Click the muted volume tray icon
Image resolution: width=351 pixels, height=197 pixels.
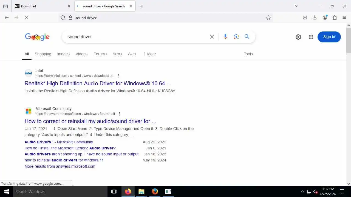click(316, 192)
